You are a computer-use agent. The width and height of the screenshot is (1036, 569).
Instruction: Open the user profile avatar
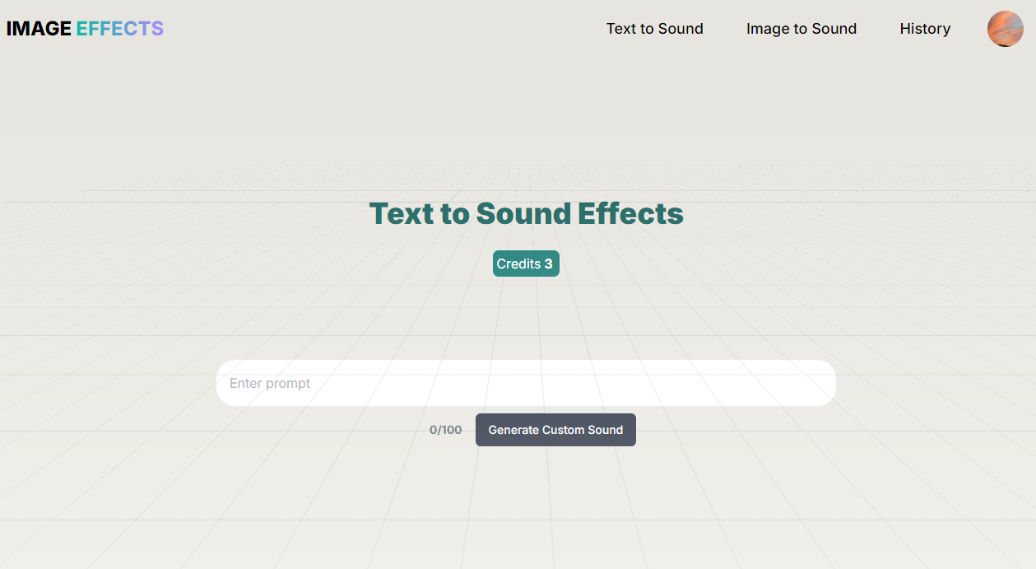tap(1005, 29)
